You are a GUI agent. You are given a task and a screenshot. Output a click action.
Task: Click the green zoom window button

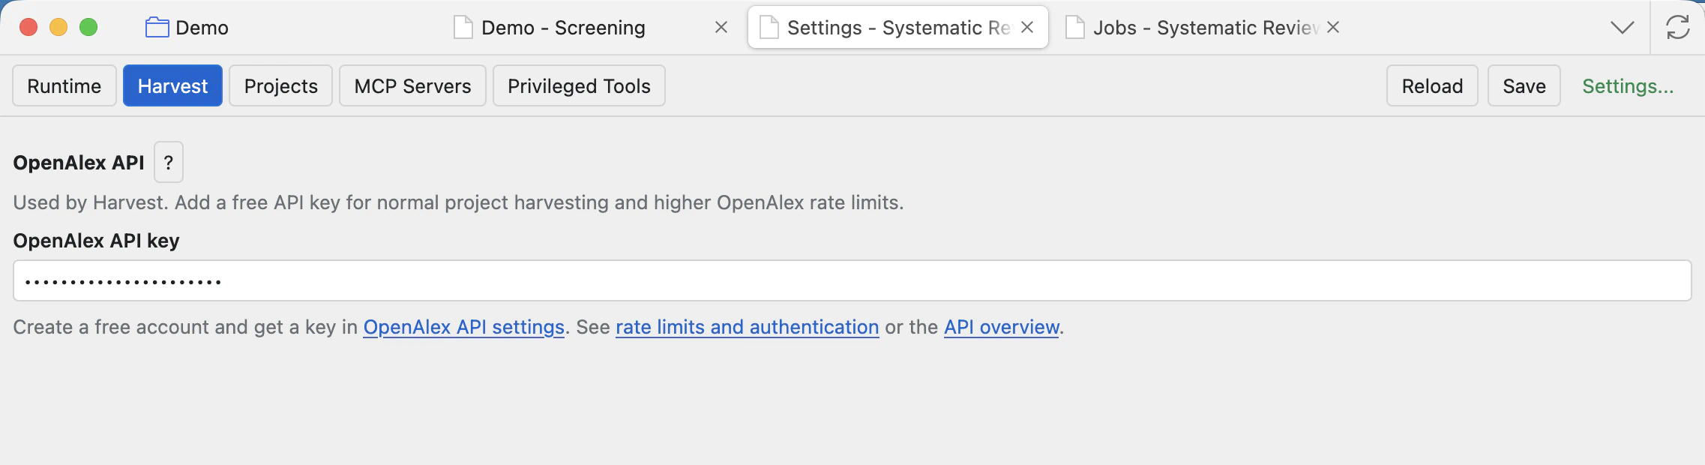[88, 28]
